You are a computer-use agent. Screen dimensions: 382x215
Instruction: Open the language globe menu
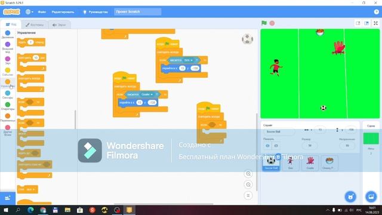click(29, 12)
